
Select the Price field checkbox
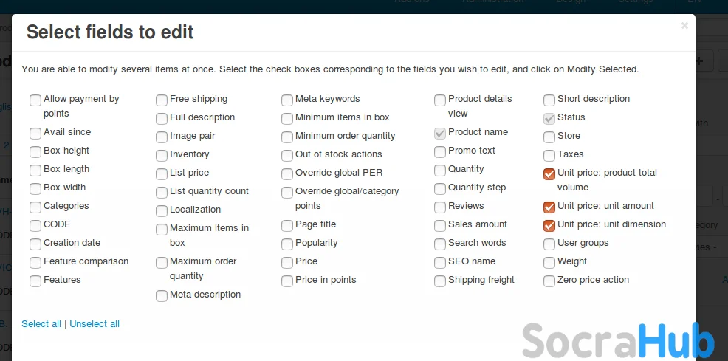click(x=287, y=263)
